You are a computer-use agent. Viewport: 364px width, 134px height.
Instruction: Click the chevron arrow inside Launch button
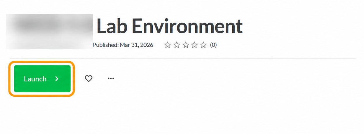pos(57,79)
